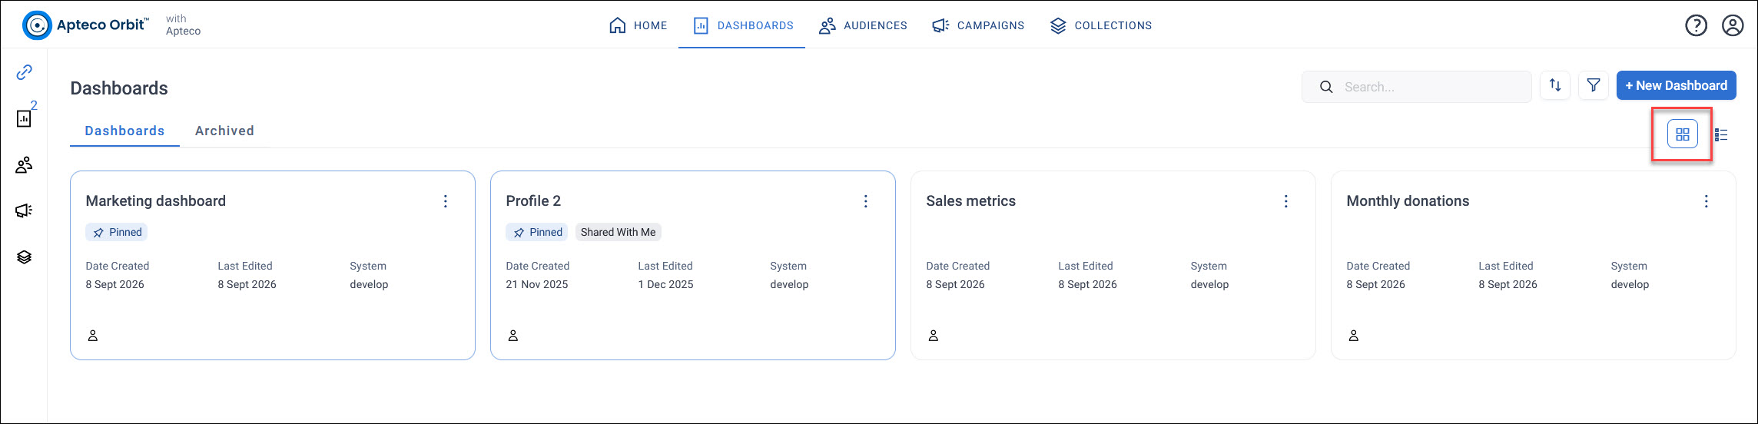Open the user account profile icon
Viewport: 1758px width, 424px height.
(1733, 25)
